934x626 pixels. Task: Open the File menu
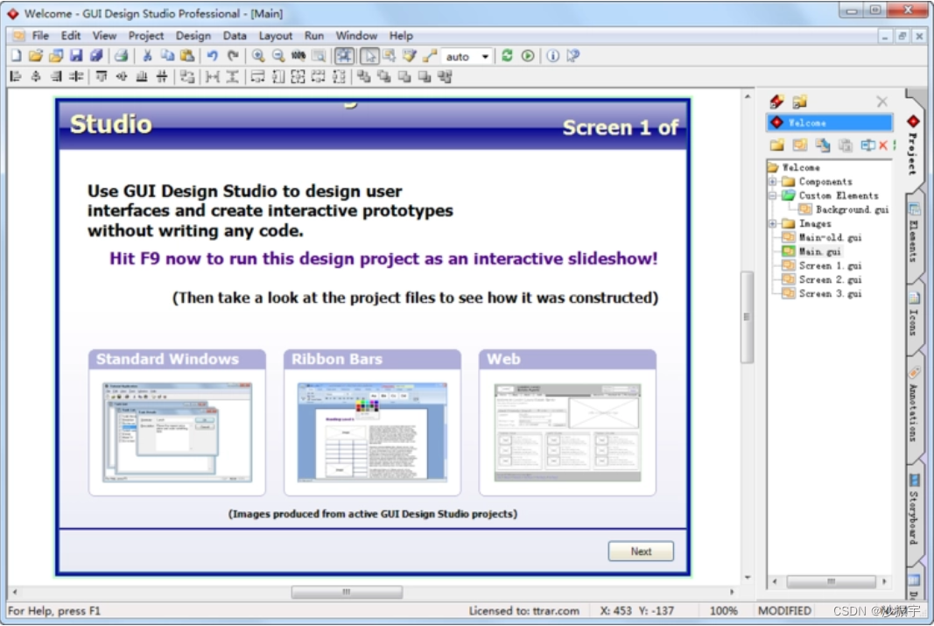click(40, 36)
